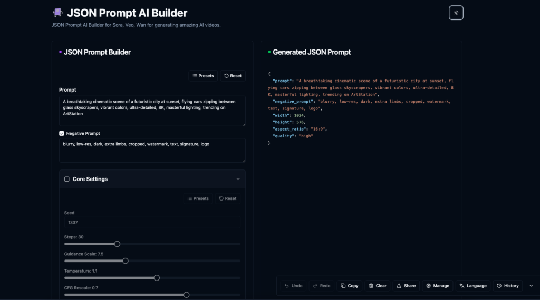
Task: Reset the Core Settings values
Action: click(x=227, y=198)
